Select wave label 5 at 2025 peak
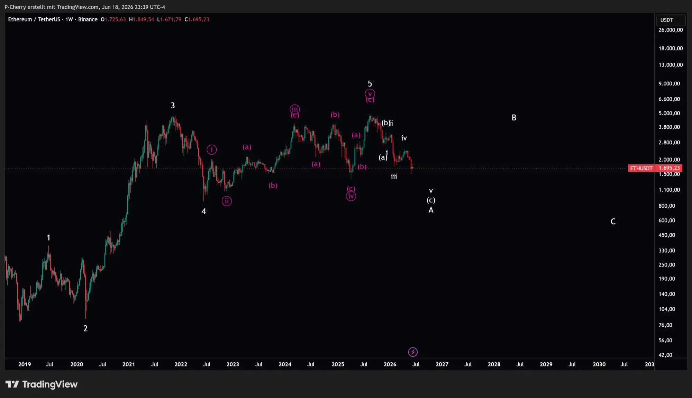Viewport: 692px width, 398px height. (x=370, y=84)
